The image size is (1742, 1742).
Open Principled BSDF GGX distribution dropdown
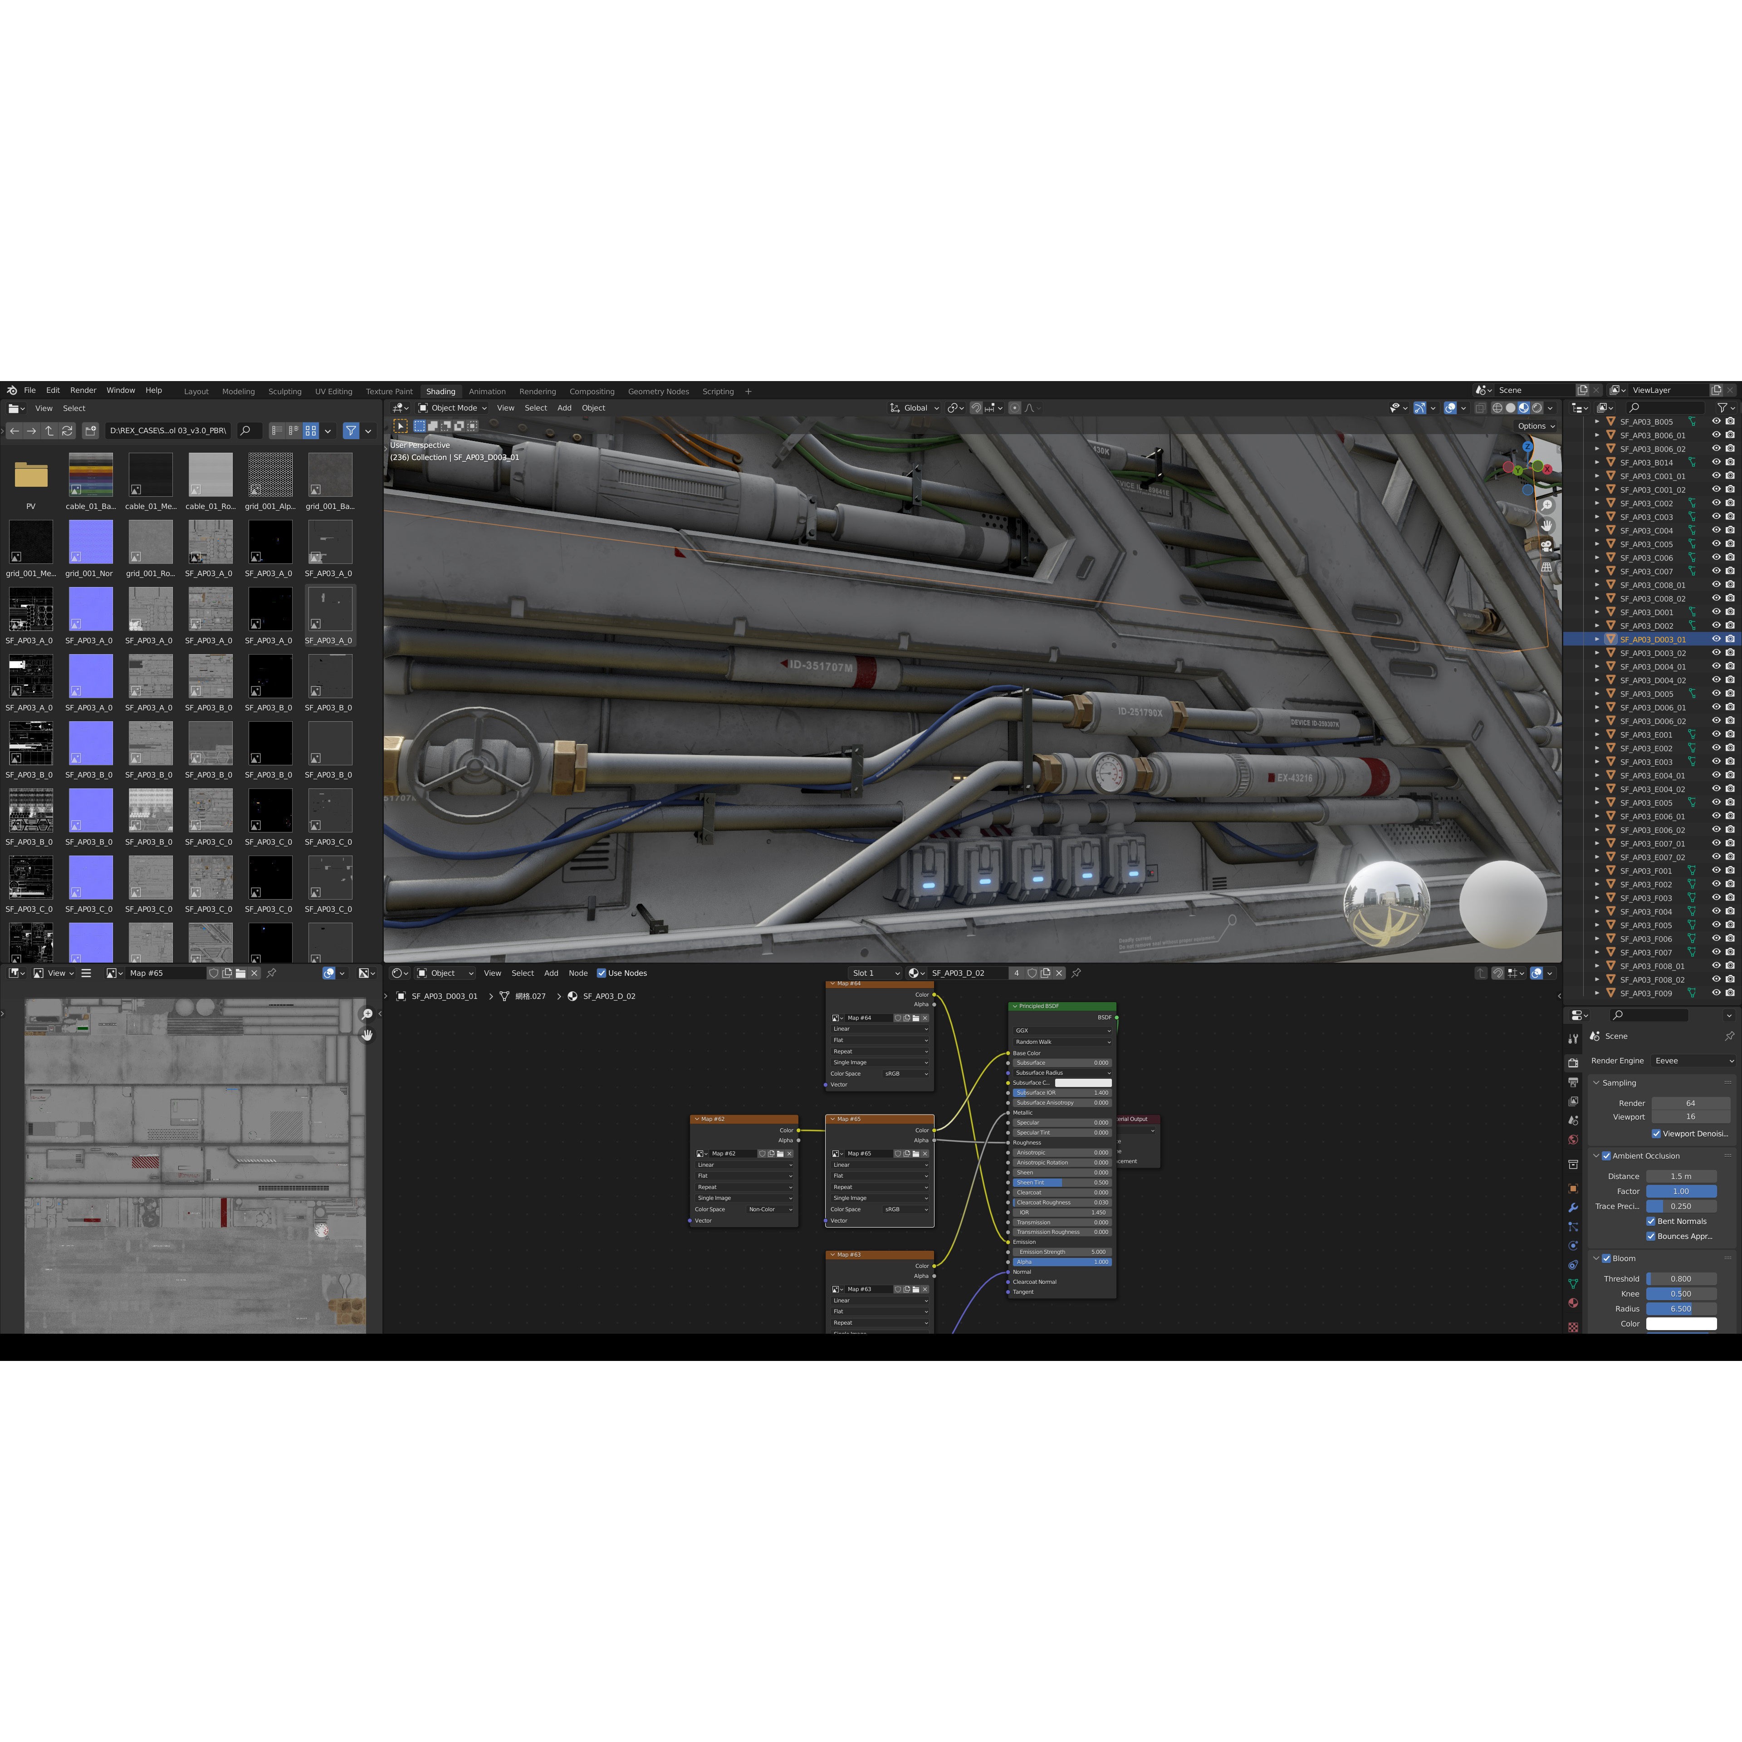(x=1062, y=1031)
